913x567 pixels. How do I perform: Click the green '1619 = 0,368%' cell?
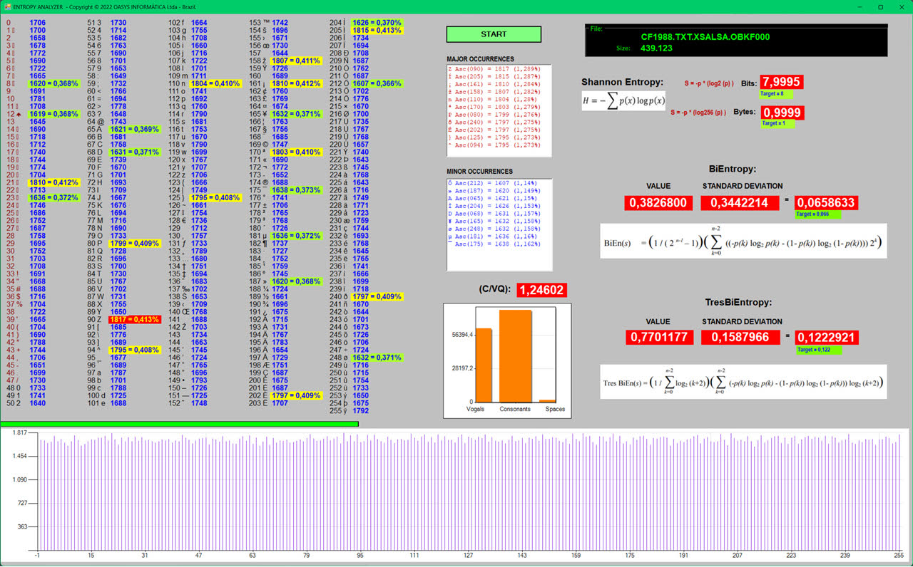tap(53, 114)
